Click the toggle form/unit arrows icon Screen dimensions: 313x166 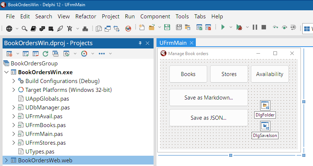pyautogui.click(x=116, y=29)
